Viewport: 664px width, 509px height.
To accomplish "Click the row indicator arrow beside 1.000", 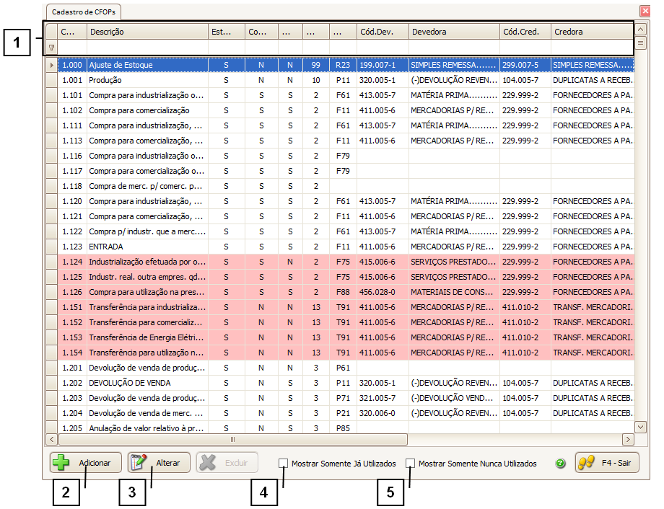I will tap(51, 65).
